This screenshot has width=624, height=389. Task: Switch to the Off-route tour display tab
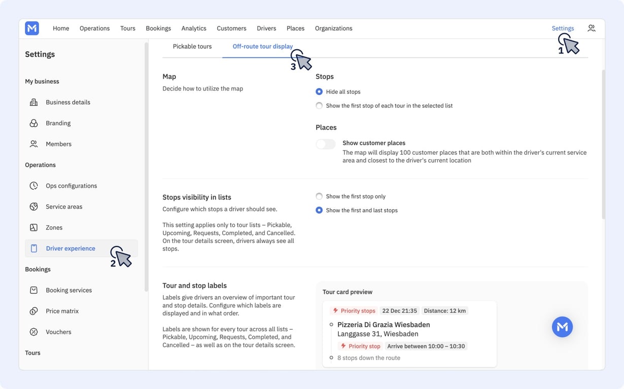click(x=263, y=47)
